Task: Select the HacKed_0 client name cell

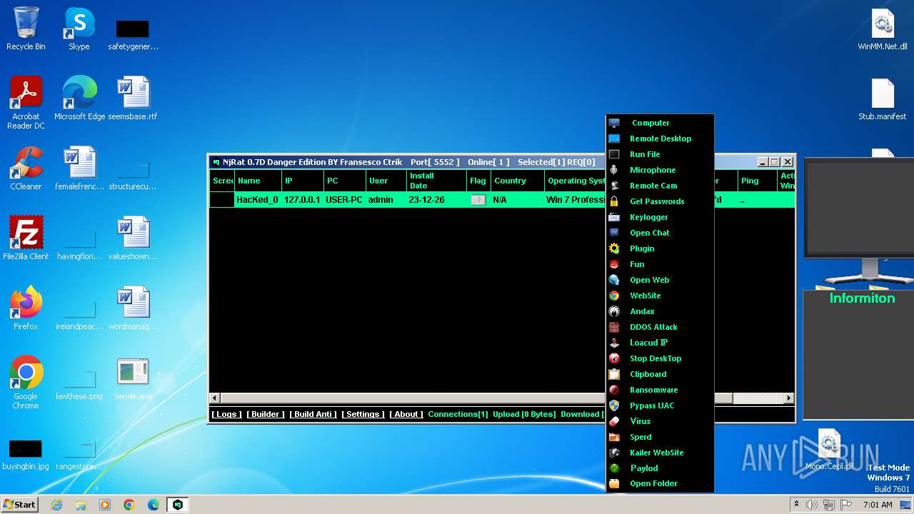Action: click(x=257, y=200)
